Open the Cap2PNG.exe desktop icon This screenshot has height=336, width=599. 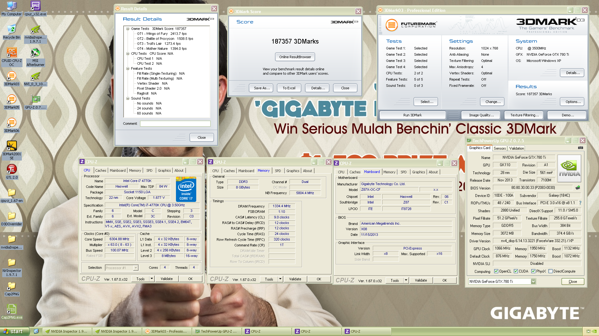tap(12, 312)
